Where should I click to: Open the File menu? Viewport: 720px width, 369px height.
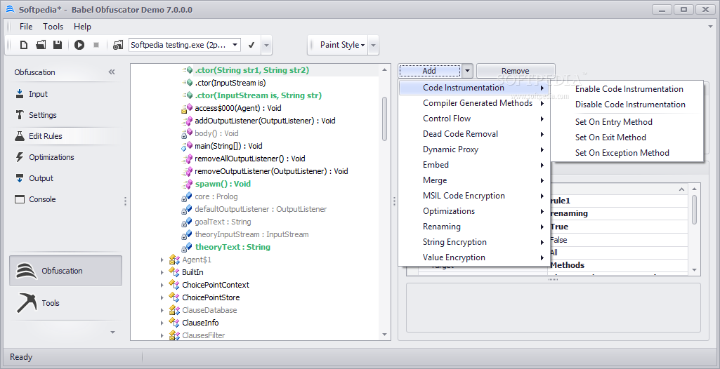point(26,27)
